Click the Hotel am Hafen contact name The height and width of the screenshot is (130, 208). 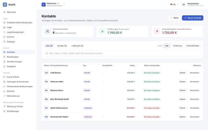point(57,81)
